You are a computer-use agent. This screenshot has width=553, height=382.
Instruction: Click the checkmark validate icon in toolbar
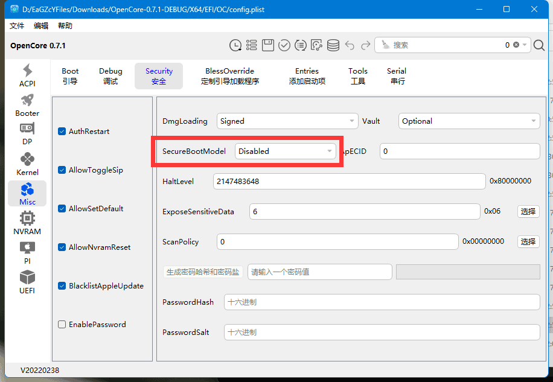point(284,45)
